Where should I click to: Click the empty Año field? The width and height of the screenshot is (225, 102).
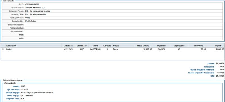tap(123, 38)
